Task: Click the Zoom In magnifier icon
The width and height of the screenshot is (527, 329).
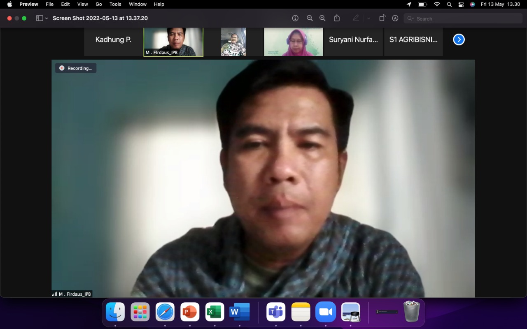Action: click(322, 18)
